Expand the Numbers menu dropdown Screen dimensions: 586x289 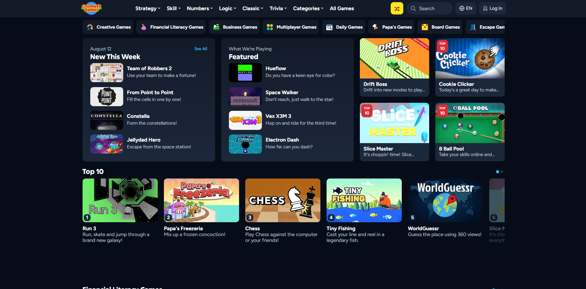click(x=200, y=8)
